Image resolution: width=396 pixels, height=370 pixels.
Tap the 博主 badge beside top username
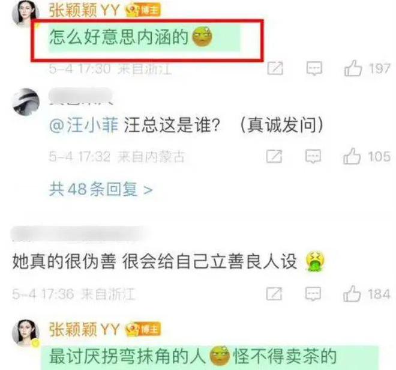tap(143, 11)
